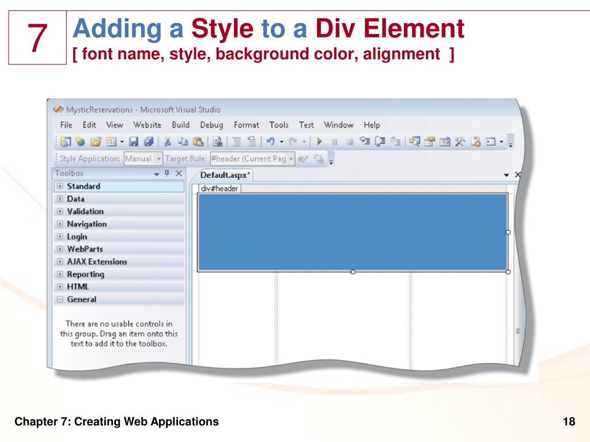Click the Toolbox hammer and wrench icon

click(x=460, y=142)
